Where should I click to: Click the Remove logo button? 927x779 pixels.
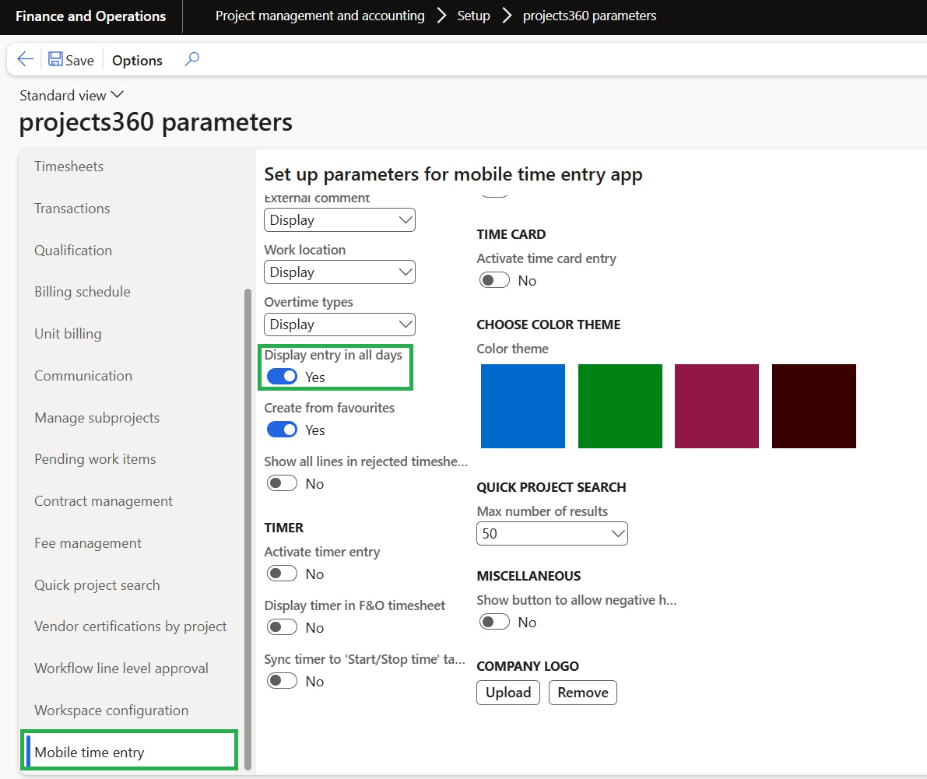click(x=582, y=693)
